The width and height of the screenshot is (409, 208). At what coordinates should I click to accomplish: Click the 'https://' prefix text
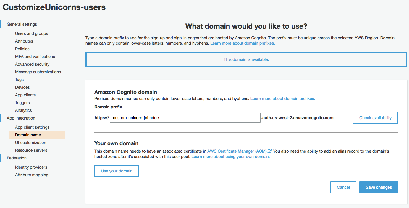coord(102,118)
